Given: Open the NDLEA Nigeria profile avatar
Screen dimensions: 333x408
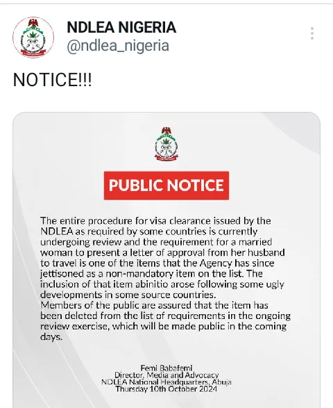Looking at the screenshot, I should [33, 38].
